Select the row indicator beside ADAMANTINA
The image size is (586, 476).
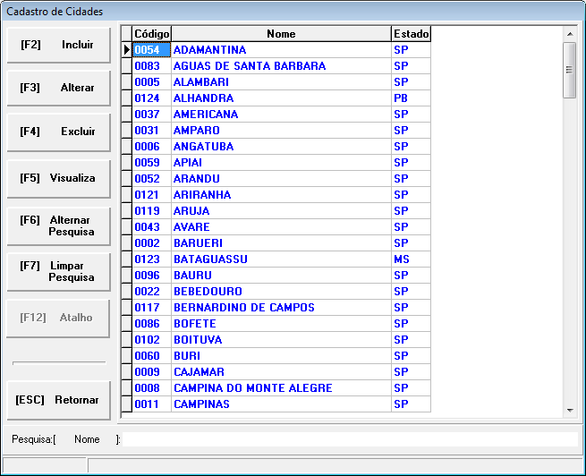coord(126,50)
